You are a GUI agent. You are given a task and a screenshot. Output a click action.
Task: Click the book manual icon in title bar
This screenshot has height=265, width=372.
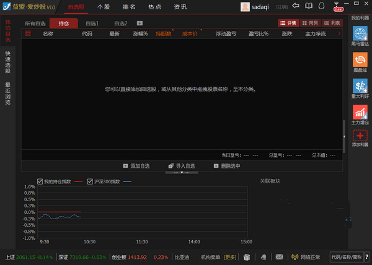(x=309, y=6)
